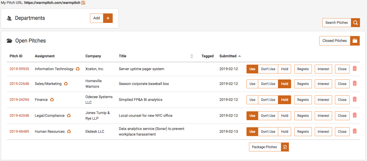The width and height of the screenshot is (367, 161).
Task: Send Interest for Ekdesk LLC pitch
Action: click(323, 132)
